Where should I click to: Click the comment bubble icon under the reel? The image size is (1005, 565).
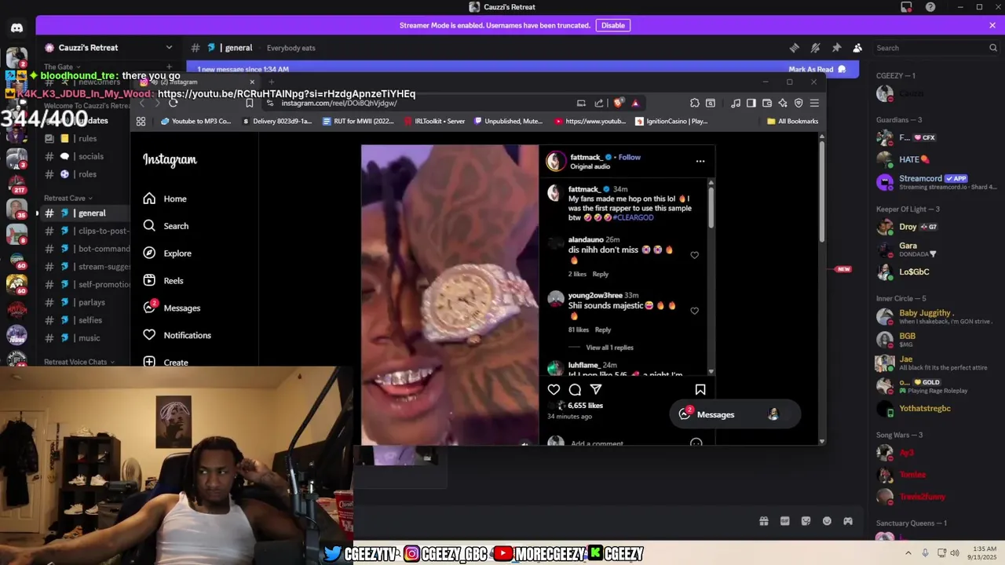click(575, 389)
